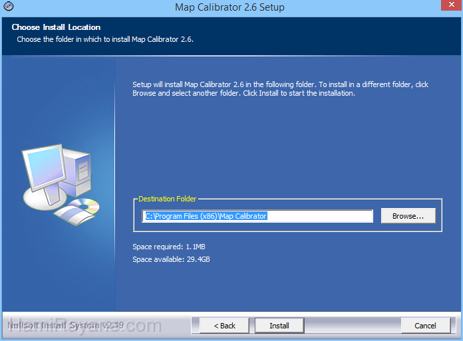
Task: Click the computer installer illustration
Action: [x=61, y=185]
